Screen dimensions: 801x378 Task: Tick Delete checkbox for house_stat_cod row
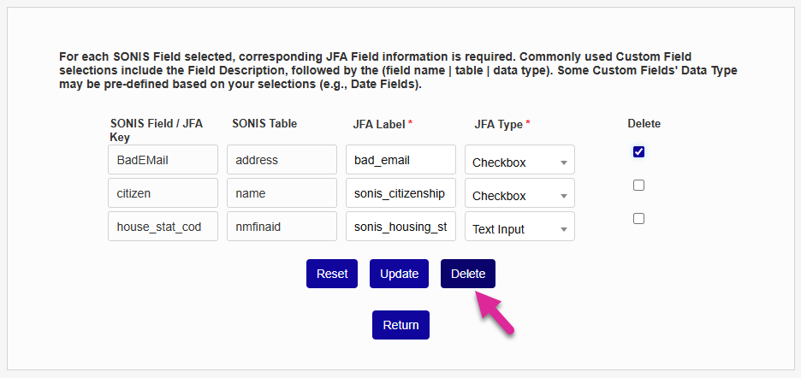click(x=638, y=219)
